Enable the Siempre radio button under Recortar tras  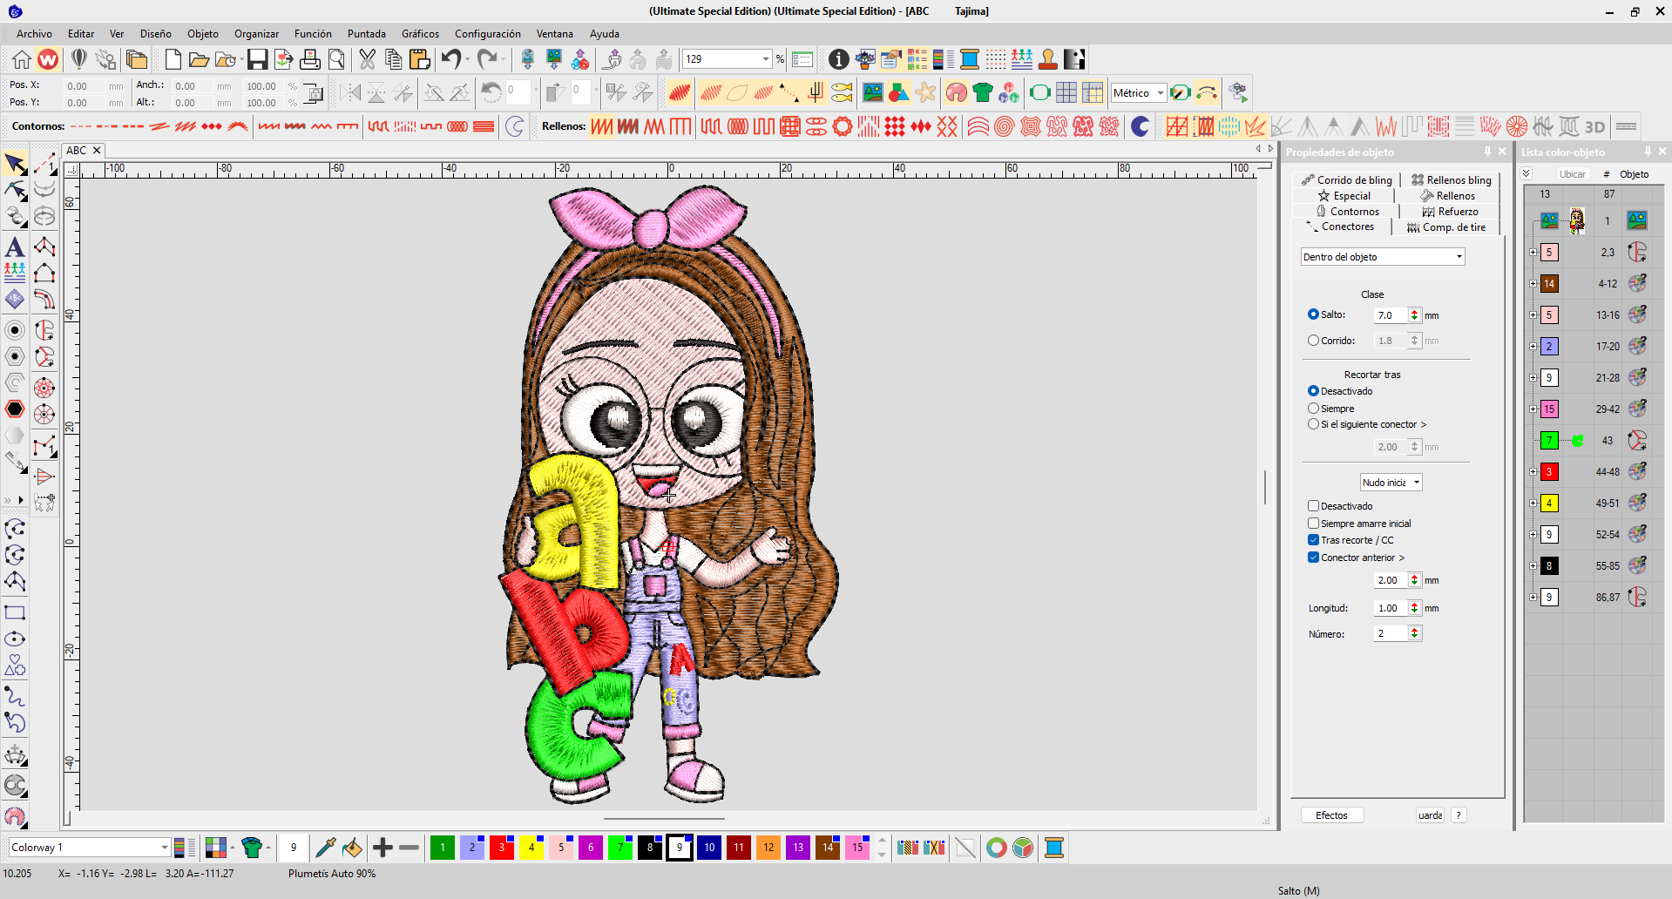[1314, 408]
